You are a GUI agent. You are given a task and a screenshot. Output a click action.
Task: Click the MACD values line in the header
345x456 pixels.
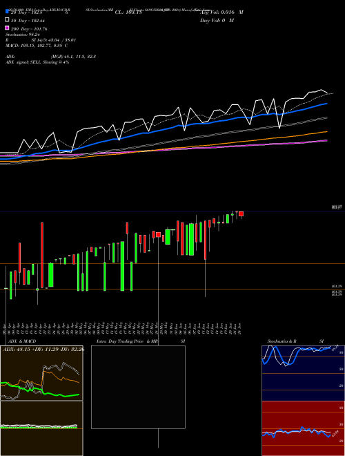[x=37, y=46]
